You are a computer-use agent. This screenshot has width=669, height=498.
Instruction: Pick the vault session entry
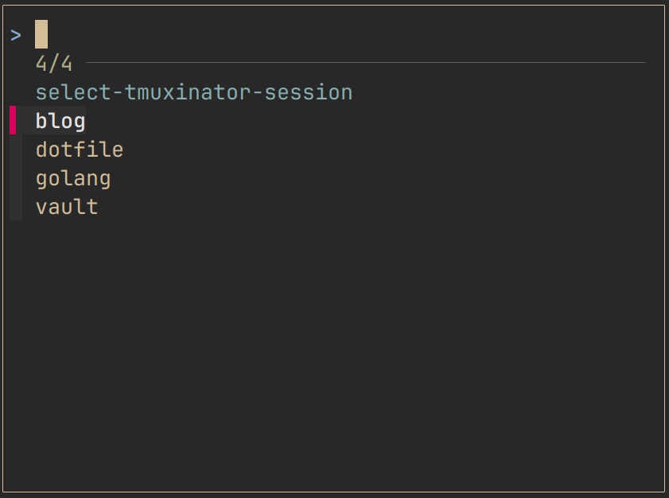[67, 207]
